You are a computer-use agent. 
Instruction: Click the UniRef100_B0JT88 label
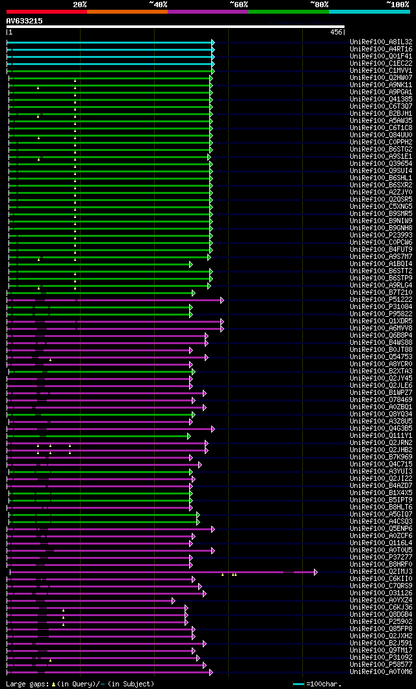(381, 350)
